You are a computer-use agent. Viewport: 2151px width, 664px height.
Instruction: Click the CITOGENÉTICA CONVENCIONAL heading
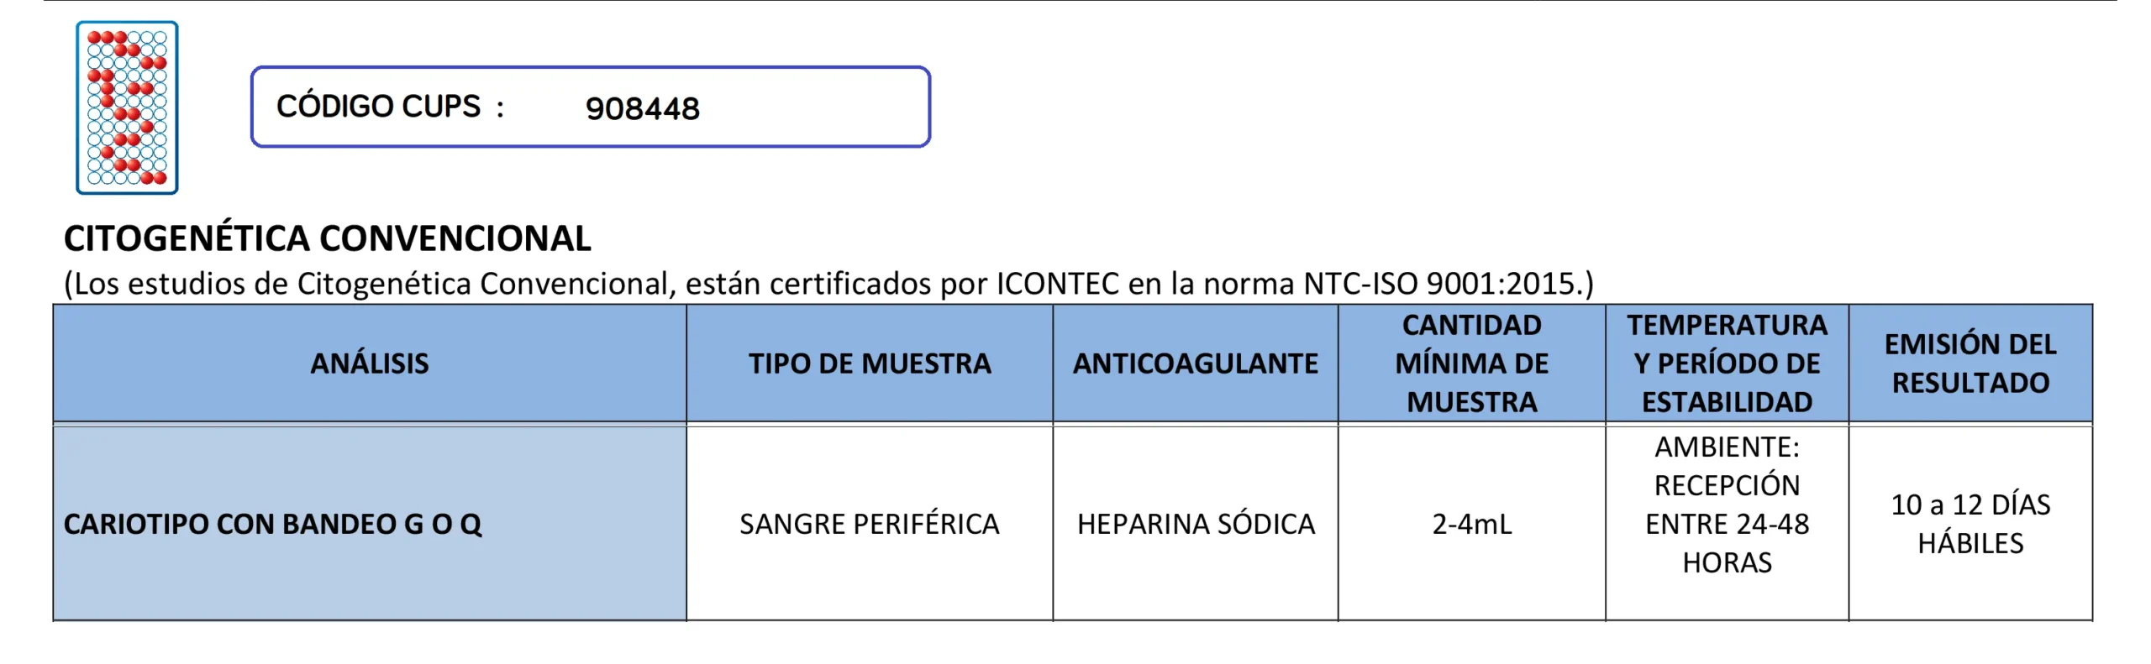[x=327, y=238]
